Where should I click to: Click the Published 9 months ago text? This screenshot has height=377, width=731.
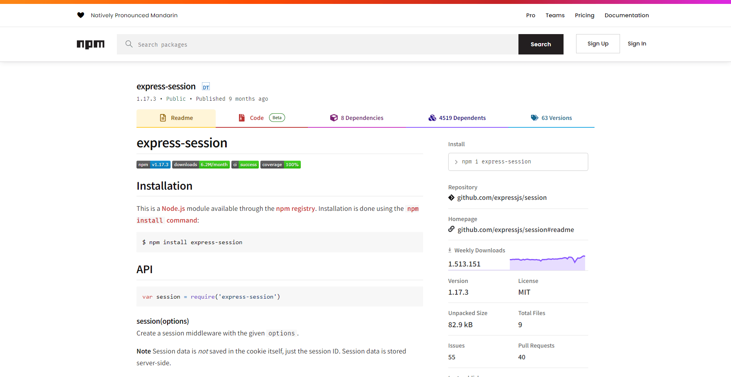point(232,99)
